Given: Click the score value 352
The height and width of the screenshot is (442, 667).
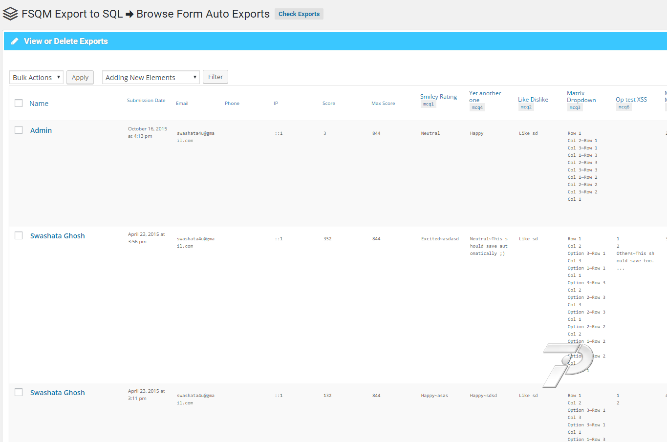Looking at the screenshot, I should click(x=327, y=239).
